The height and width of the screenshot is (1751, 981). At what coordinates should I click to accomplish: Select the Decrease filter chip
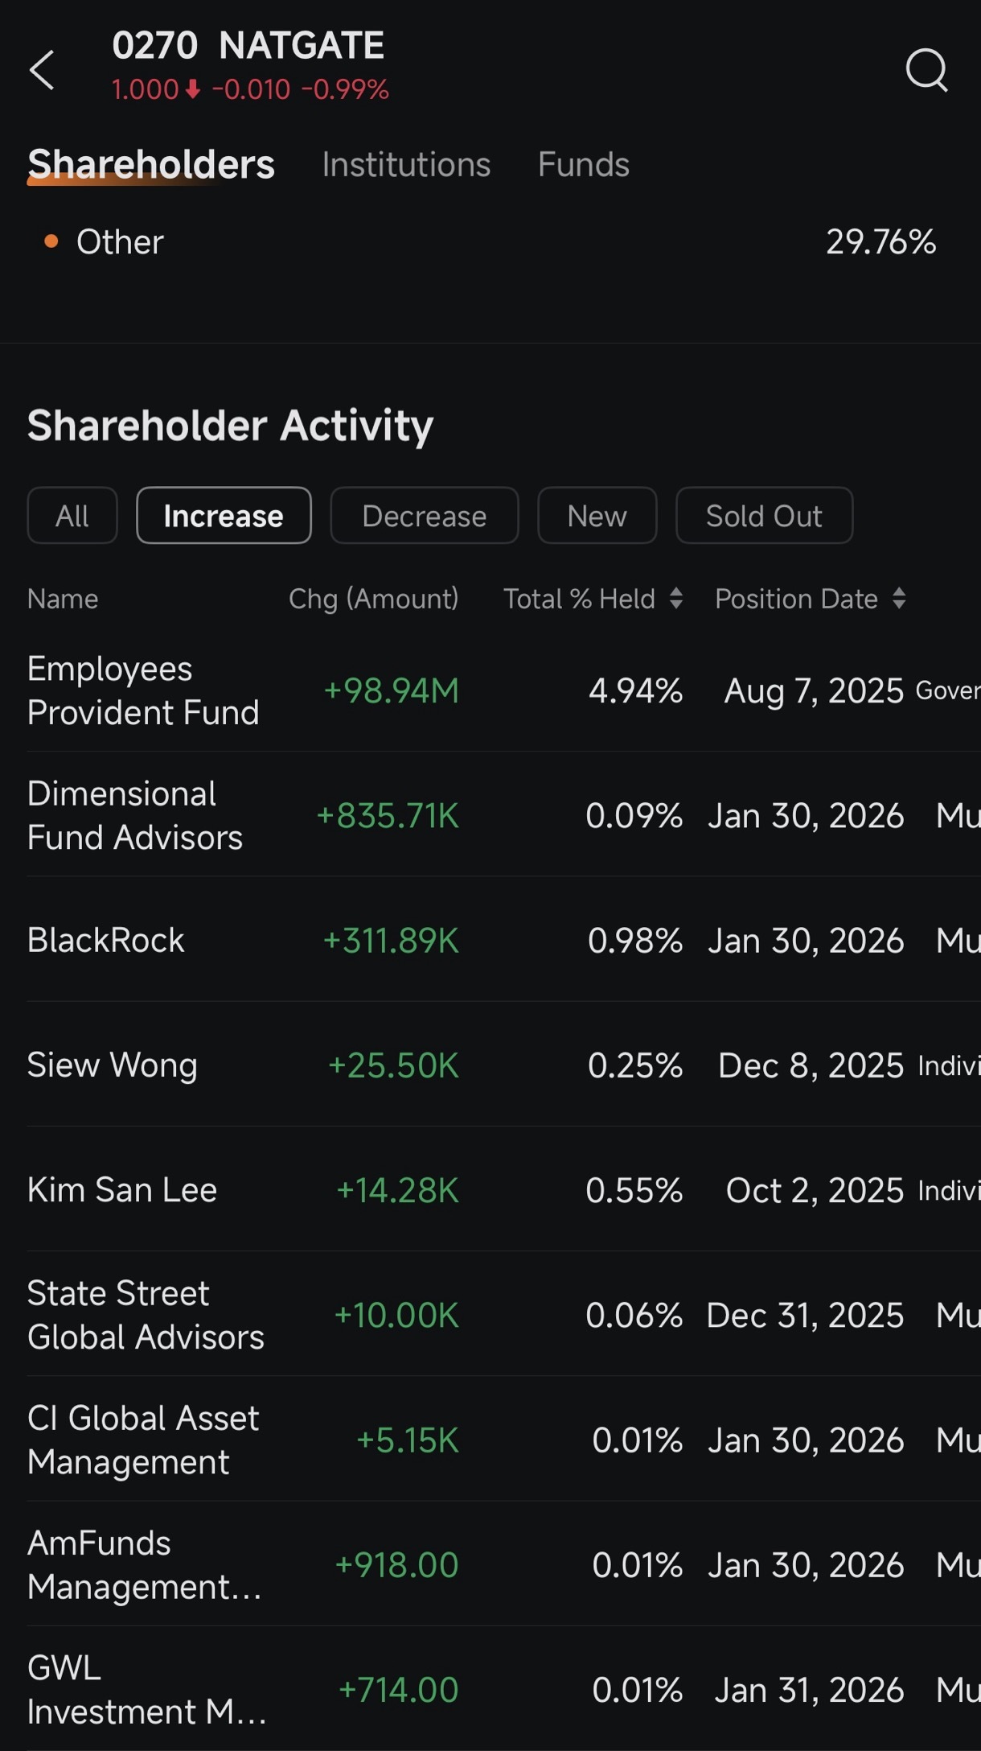pos(425,516)
